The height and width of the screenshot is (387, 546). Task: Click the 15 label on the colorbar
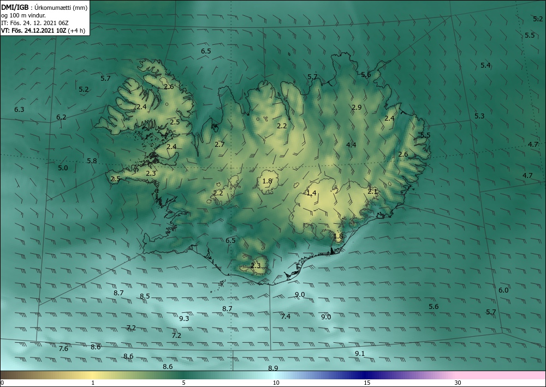coord(367,383)
